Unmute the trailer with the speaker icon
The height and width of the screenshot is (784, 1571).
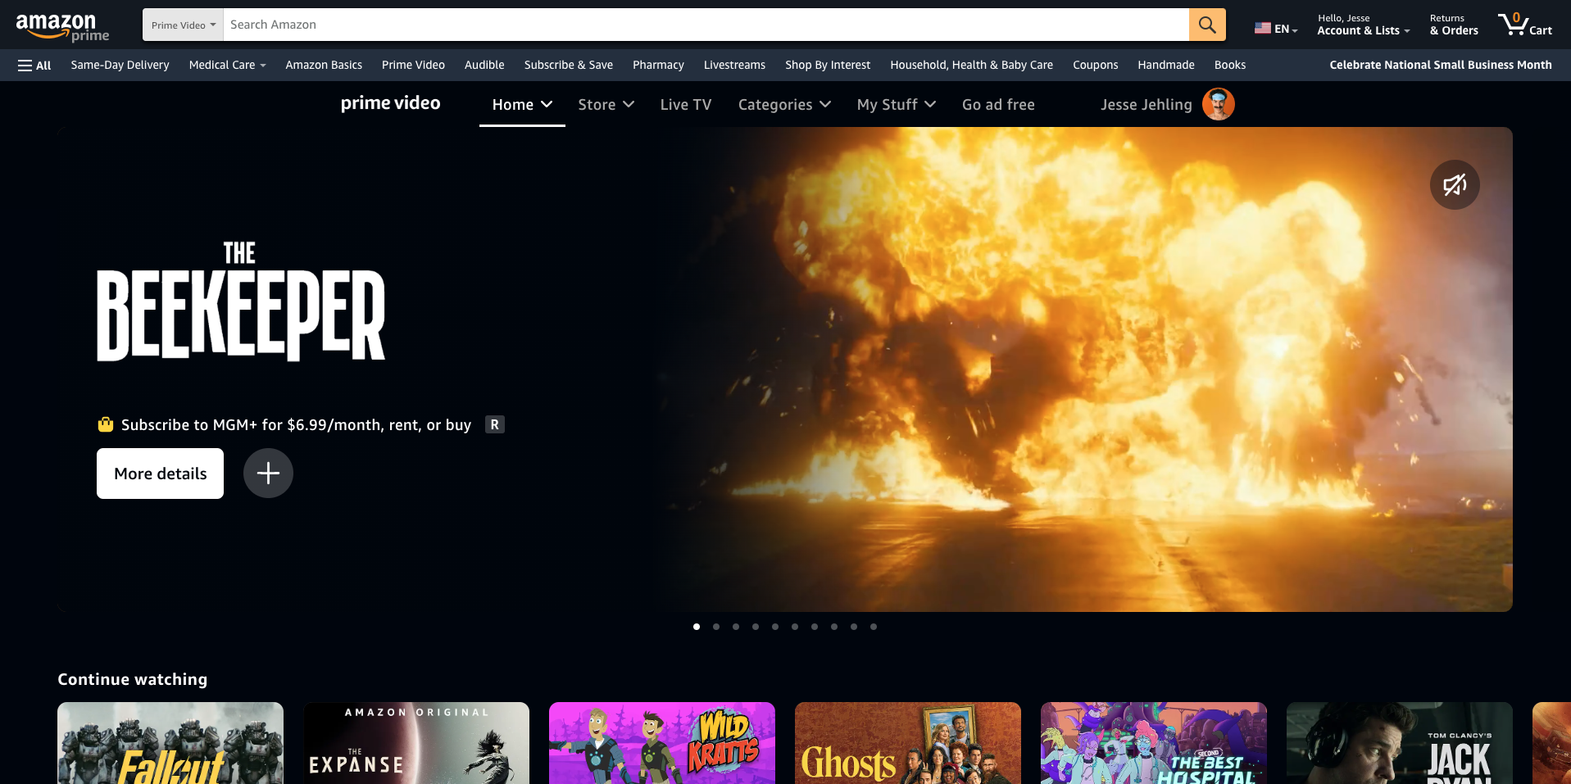pyautogui.click(x=1455, y=185)
